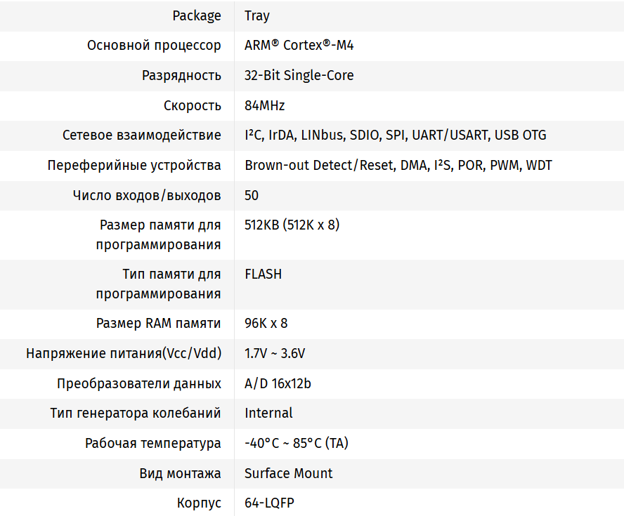The width and height of the screenshot is (624, 516).
Task: Click the "-40°C ~ 85°C (TA)" temperature value
Action: 297,444
